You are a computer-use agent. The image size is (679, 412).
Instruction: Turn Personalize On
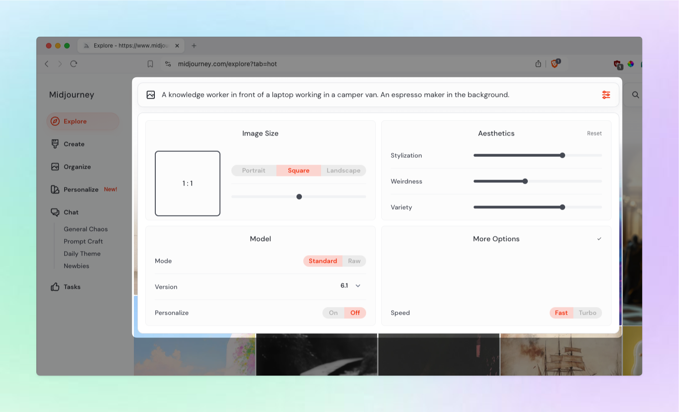(333, 313)
